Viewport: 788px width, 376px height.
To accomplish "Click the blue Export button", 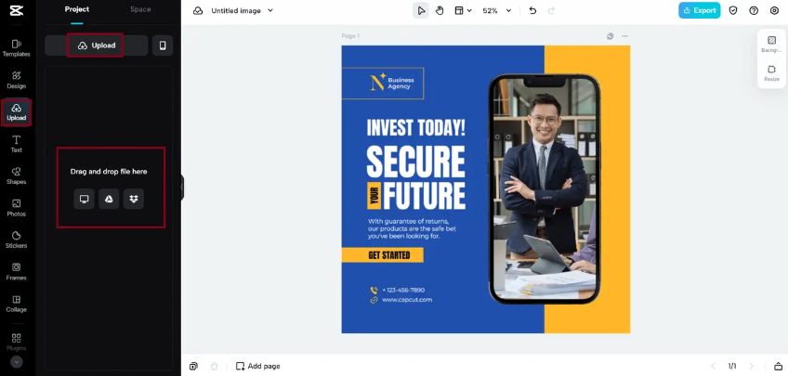I will point(699,10).
